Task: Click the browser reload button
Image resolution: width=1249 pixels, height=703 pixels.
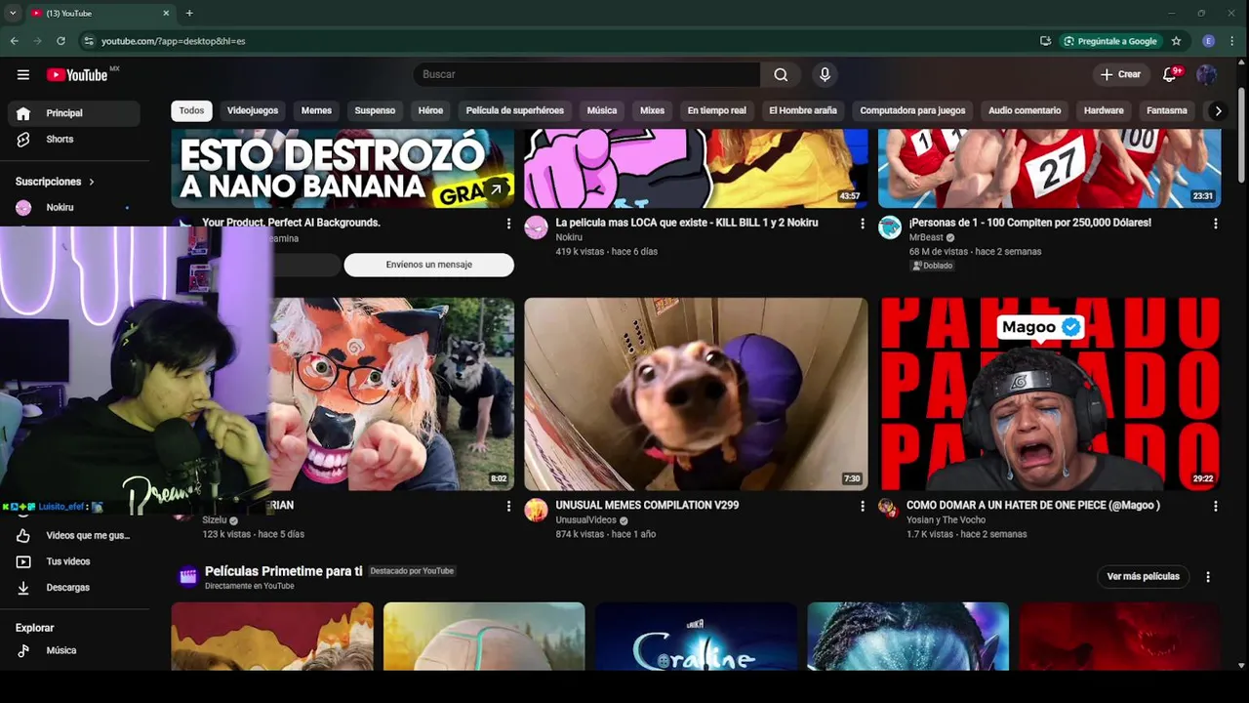Action: click(x=60, y=41)
